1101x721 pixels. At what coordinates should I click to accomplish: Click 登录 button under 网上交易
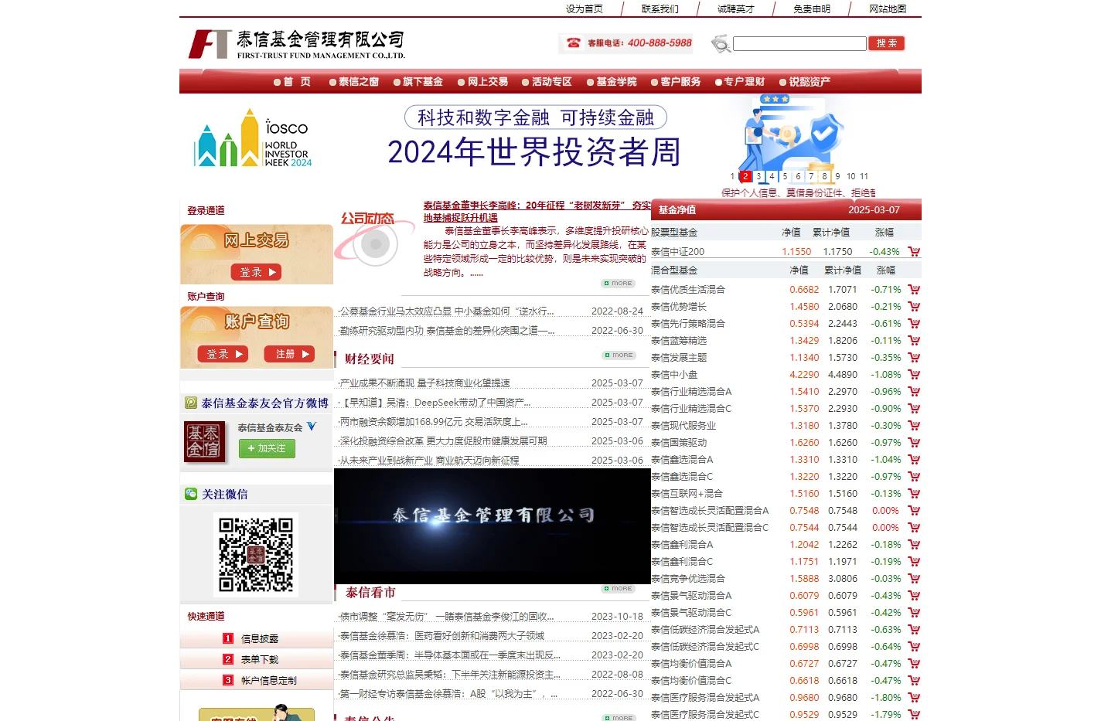[256, 272]
